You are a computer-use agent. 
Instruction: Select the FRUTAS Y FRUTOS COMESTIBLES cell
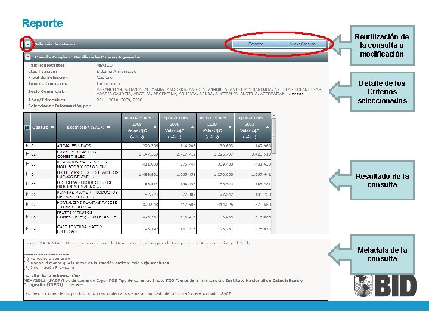pyautogui.click(x=89, y=216)
